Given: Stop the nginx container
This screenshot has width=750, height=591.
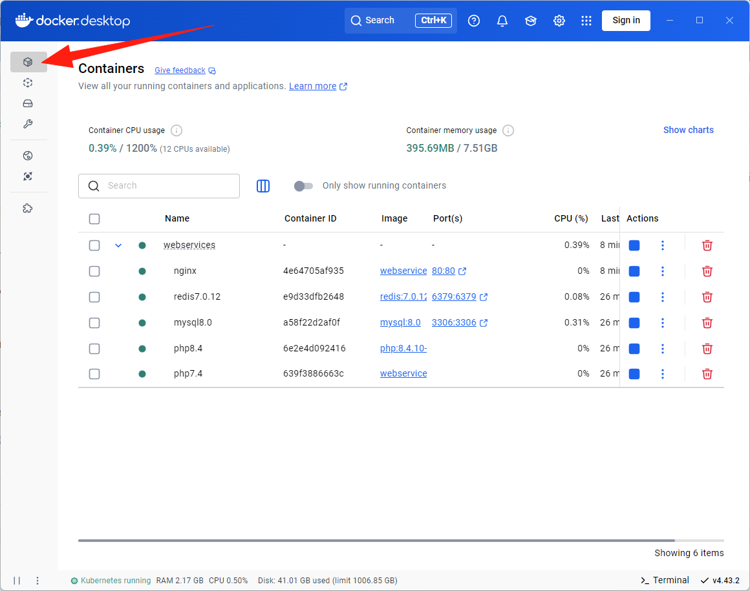Looking at the screenshot, I should (x=634, y=271).
